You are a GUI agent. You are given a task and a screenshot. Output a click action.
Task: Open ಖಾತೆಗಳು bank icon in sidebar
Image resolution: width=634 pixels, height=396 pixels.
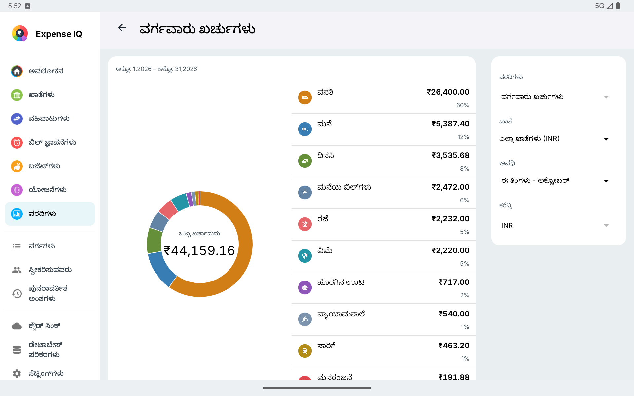17,95
